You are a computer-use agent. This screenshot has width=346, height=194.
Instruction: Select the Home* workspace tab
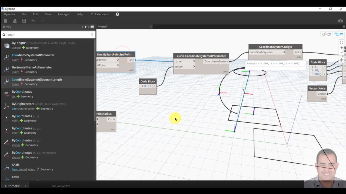[103, 26]
